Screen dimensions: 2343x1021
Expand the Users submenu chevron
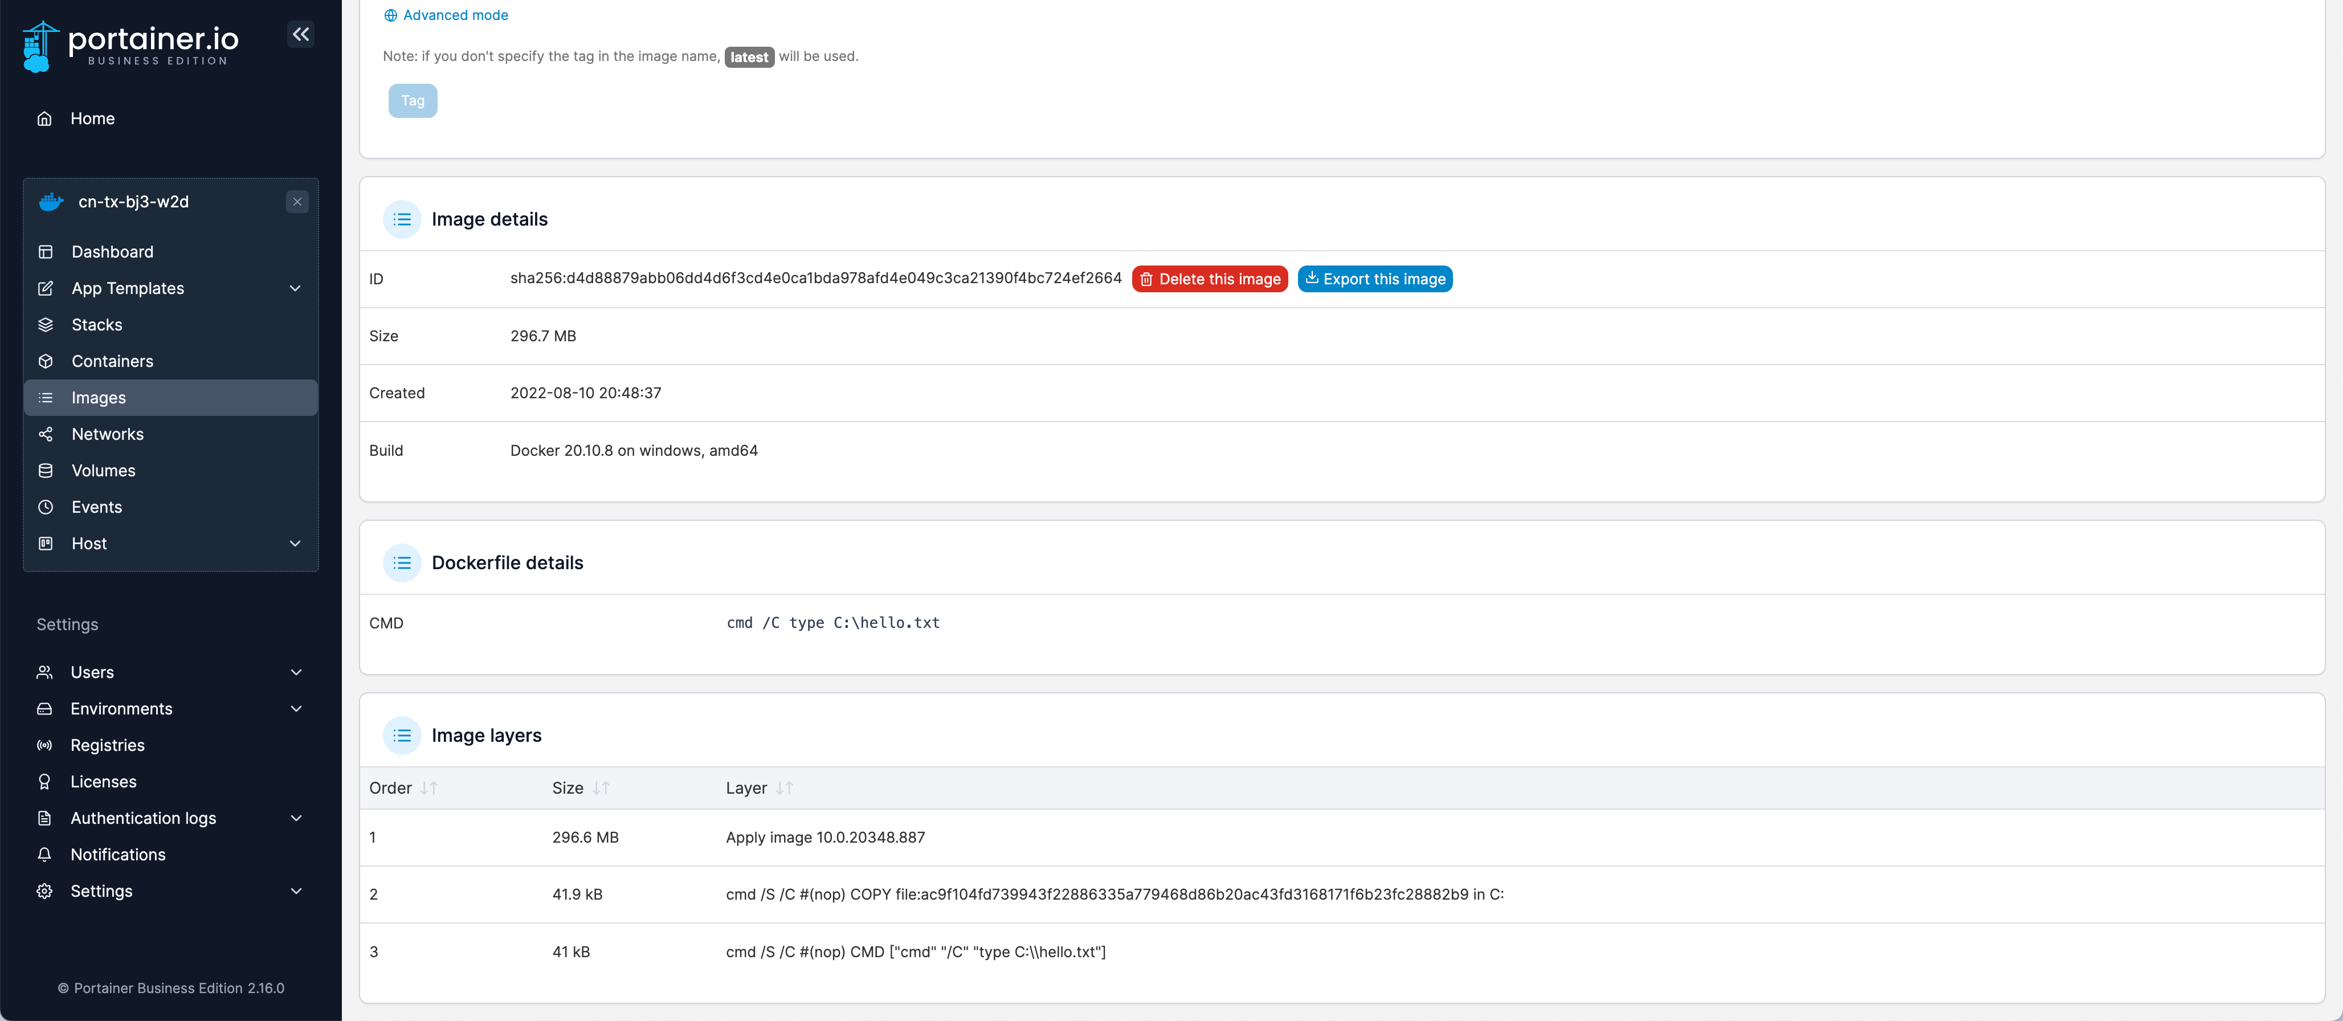(x=296, y=672)
